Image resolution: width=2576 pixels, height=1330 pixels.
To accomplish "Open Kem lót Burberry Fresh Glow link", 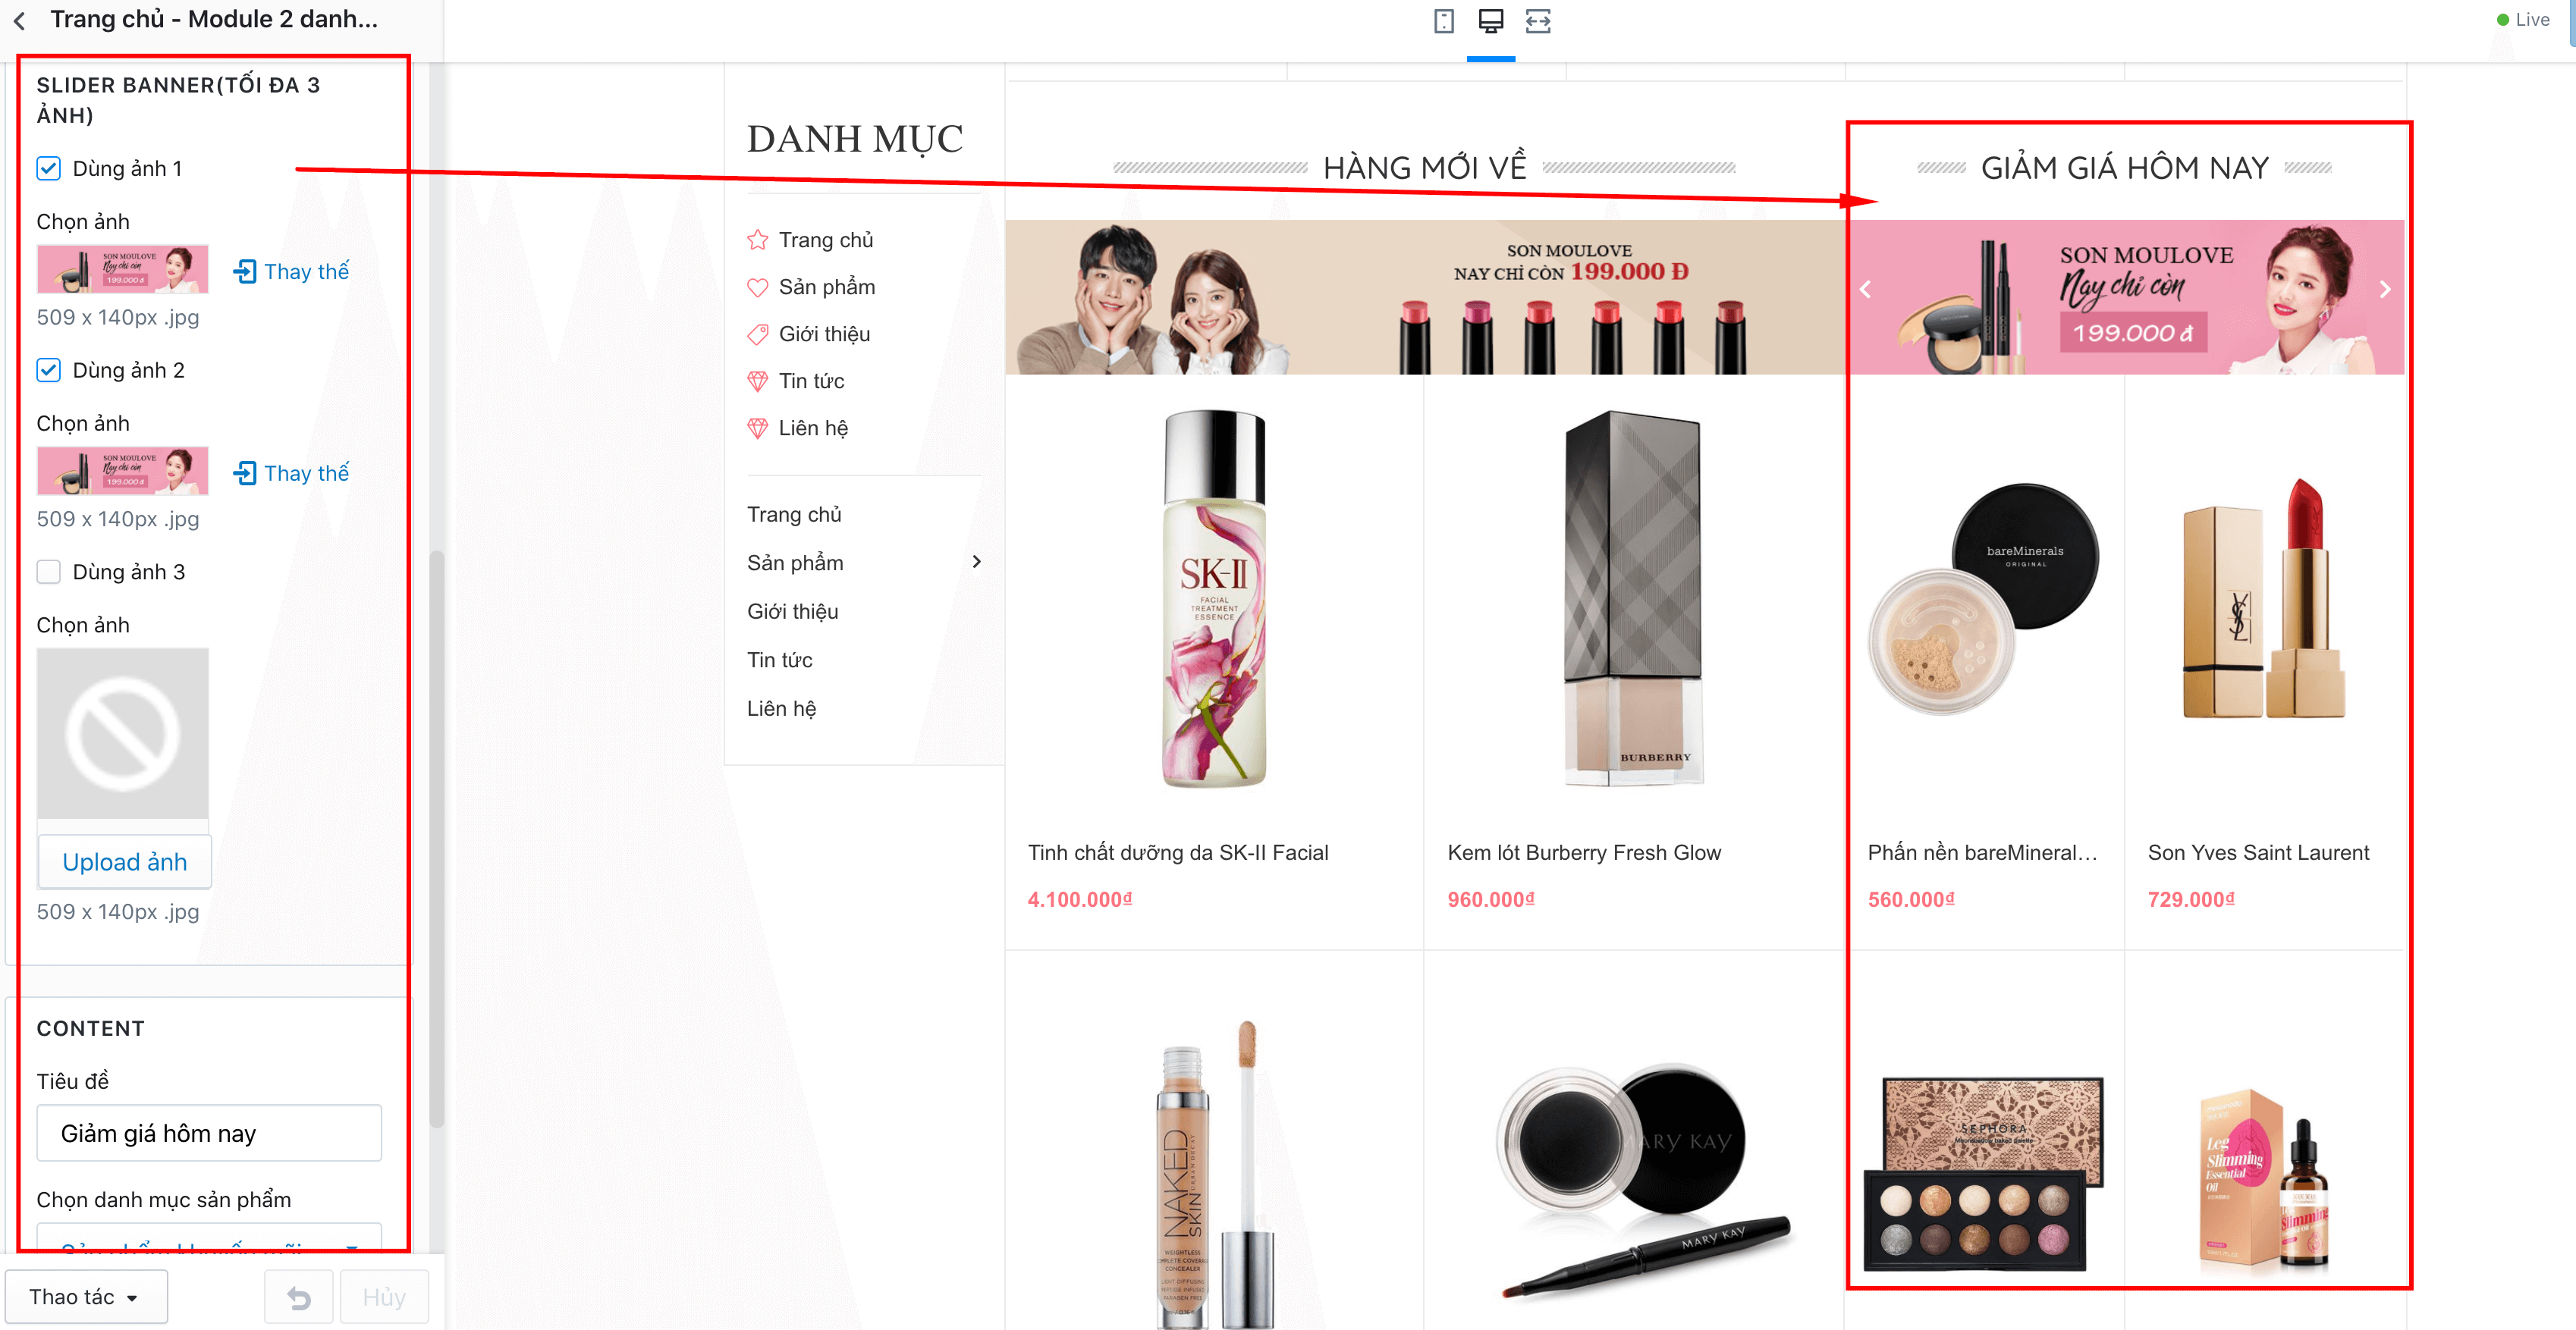I will [x=1584, y=853].
